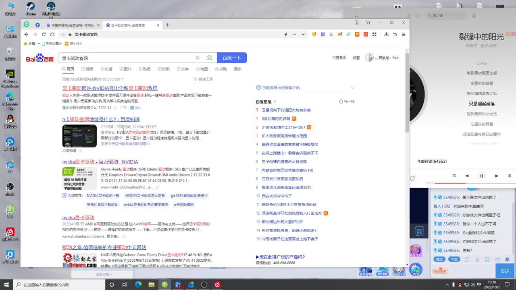This screenshot has height=290, width=516.
Task: Click the undo closed tab icon
Action: (395, 35)
